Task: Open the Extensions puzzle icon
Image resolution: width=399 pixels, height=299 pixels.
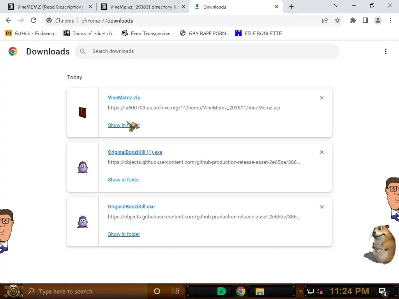Action: click(353, 20)
